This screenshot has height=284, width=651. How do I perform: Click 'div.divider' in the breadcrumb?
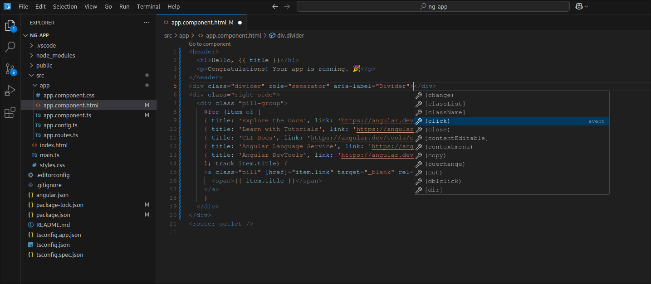290,35
